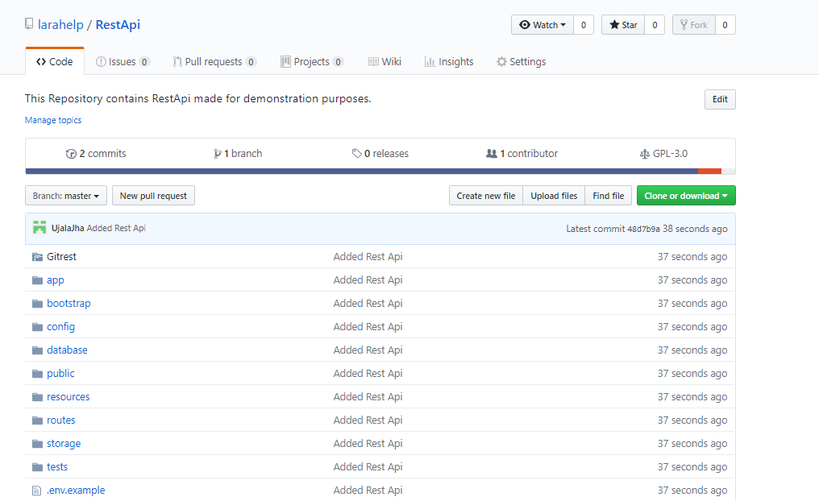This screenshot has height=501, width=819.
Task: Click the .env.example file icon
Action: pyautogui.click(x=36, y=491)
